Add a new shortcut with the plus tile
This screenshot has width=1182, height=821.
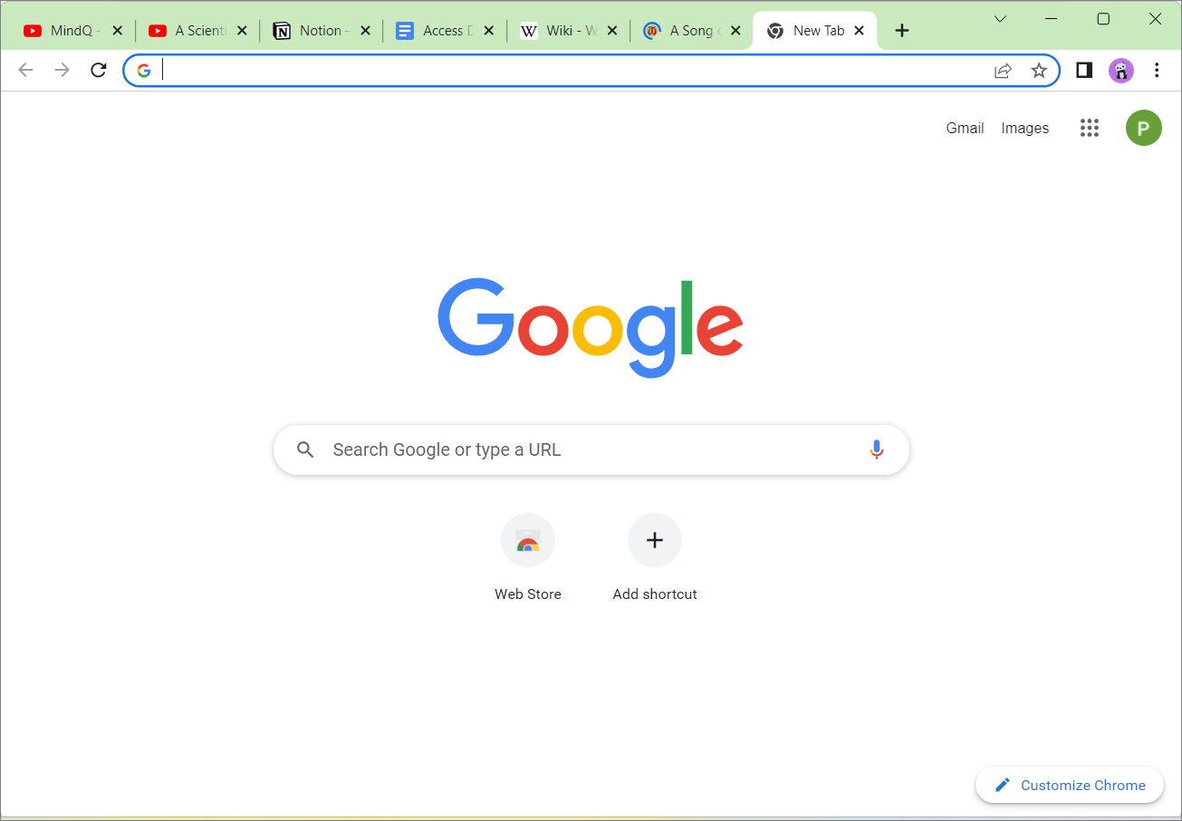(x=655, y=557)
